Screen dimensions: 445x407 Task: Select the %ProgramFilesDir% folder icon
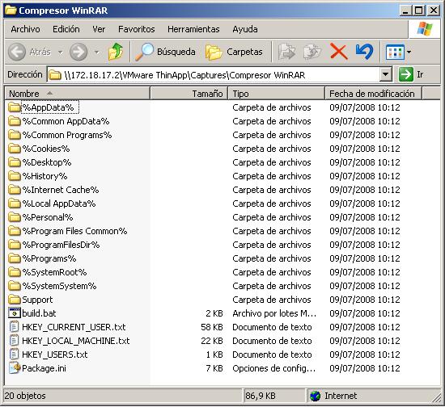[14, 245]
